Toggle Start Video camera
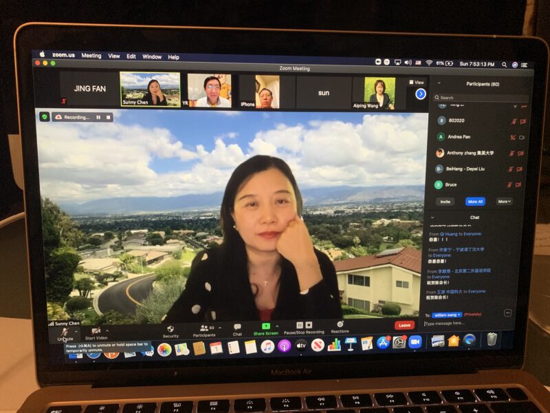 tap(96, 331)
